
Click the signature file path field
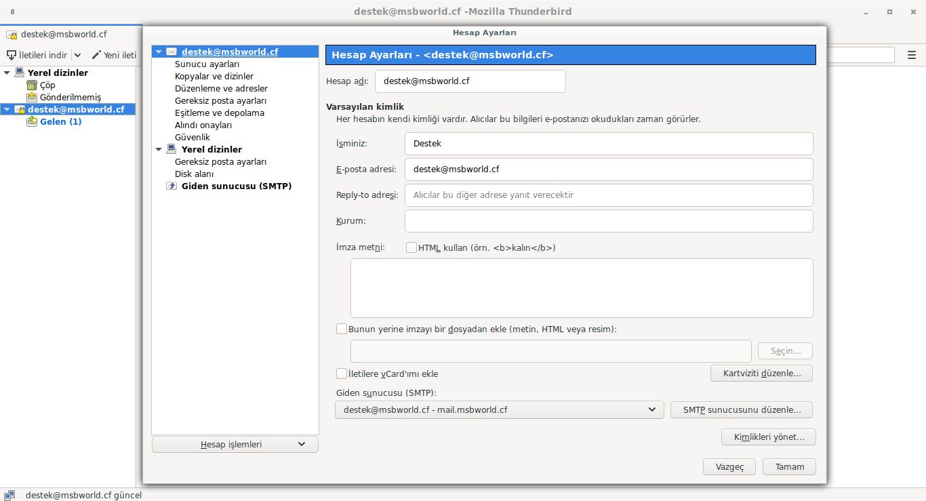(551, 351)
